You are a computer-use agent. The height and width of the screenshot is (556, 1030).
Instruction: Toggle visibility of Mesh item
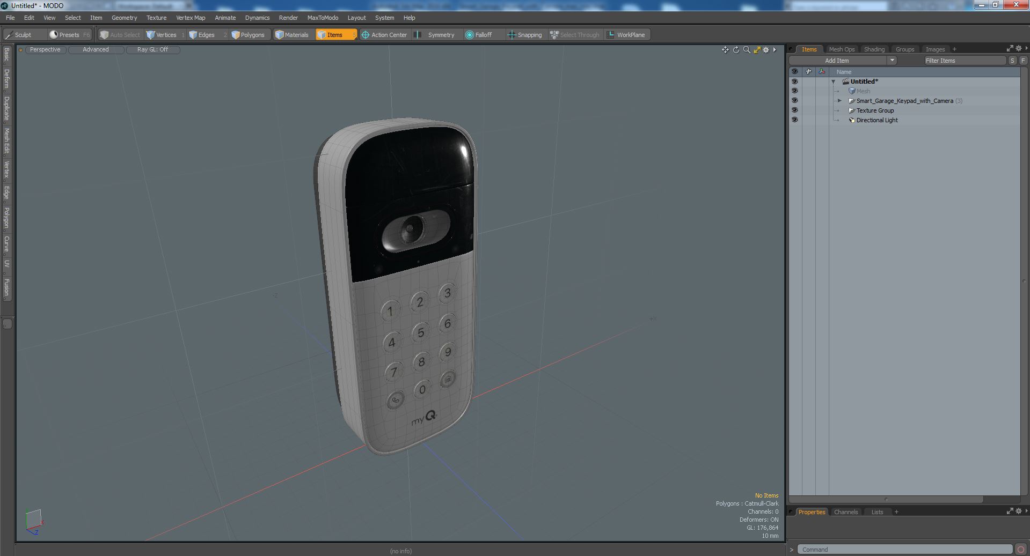pyautogui.click(x=794, y=91)
